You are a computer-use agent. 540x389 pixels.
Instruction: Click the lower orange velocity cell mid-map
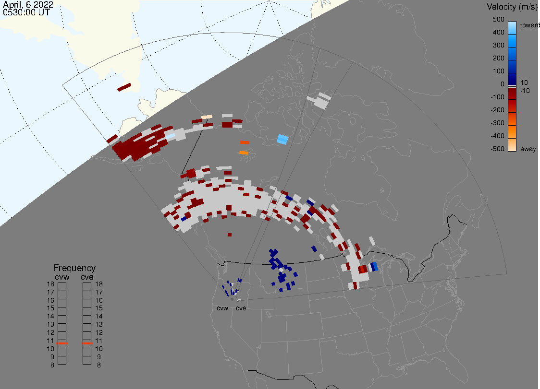click(x=244, y=153)
